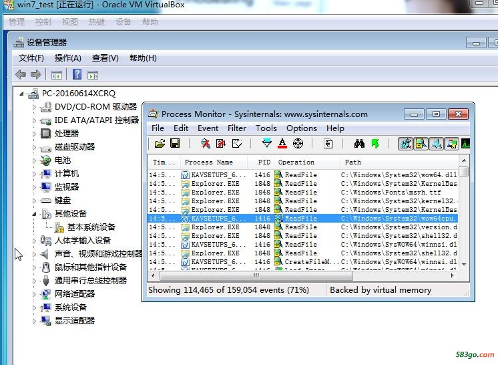Open the Filter funnel icon
The image size is (498, 365).
pyautogui.click(x=267, y=144)
